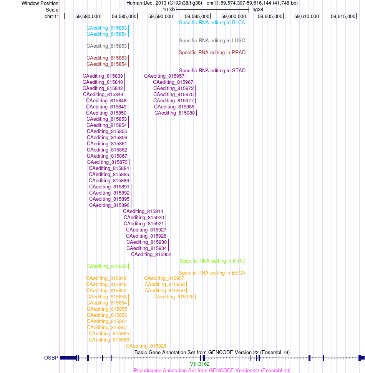
Task: Select purple CAediting_815952 editing site
Action: 151,255
